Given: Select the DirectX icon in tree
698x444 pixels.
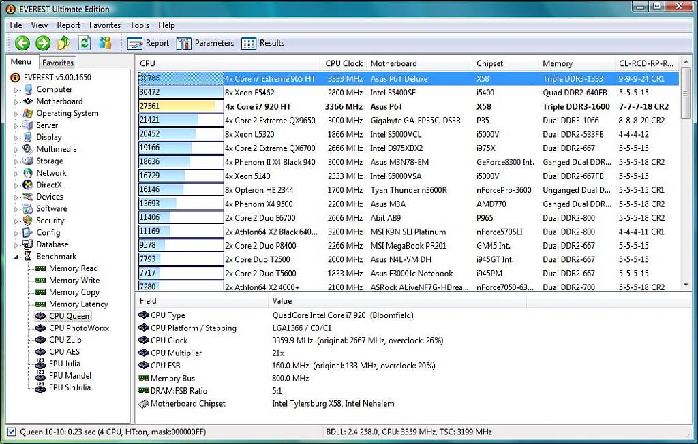Looking at the screenshot, I should coord(28,185).
